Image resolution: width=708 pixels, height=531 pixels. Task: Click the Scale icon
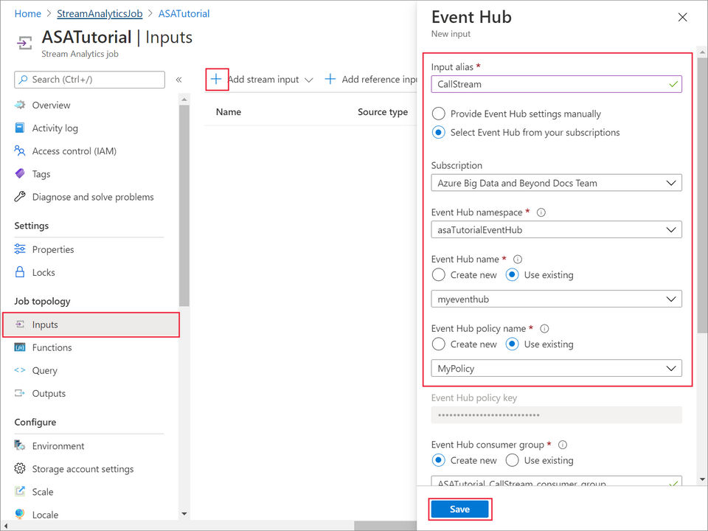pyautogui.click(x=20, y=491)
